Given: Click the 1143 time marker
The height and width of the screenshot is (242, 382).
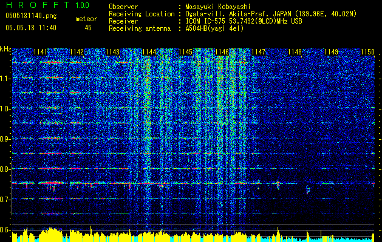Looking at the screenshot, I should point(113,52).
